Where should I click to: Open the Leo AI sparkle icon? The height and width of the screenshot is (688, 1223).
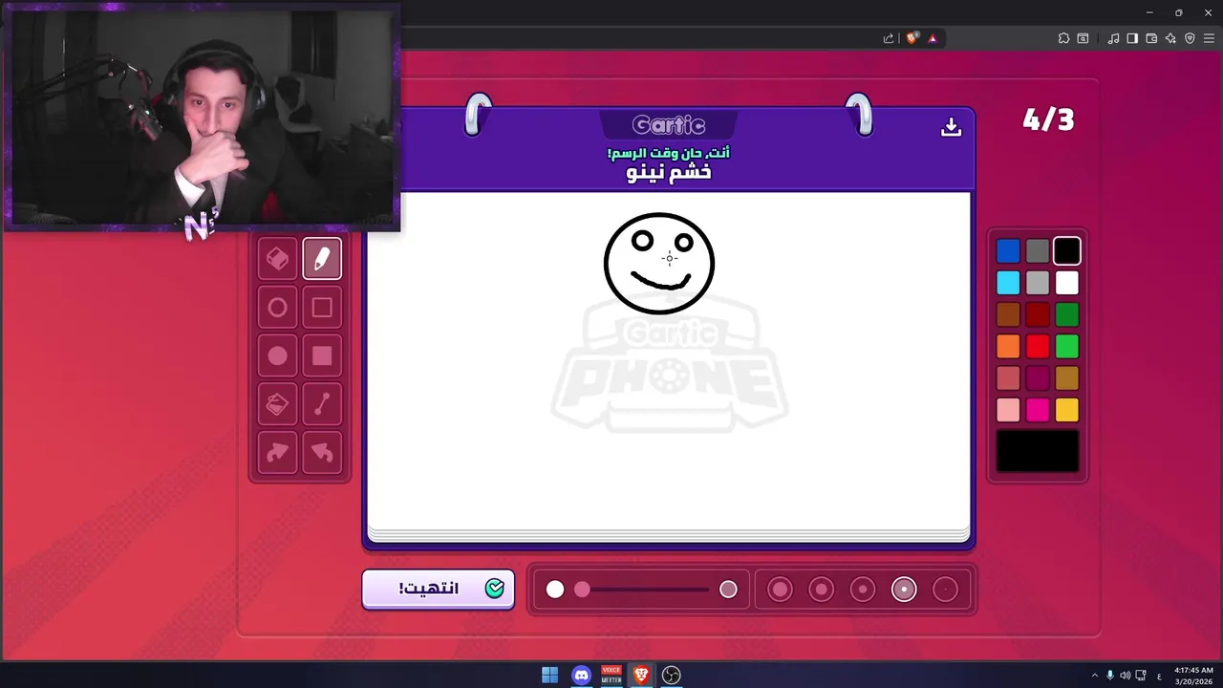1170,38
